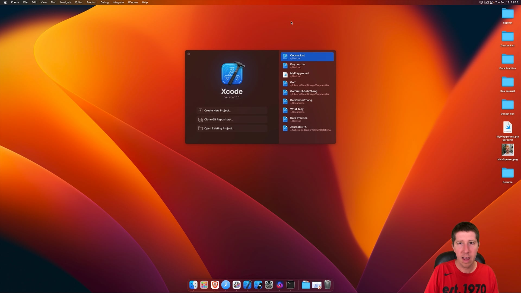
Task: Click the plus icon beside Create New Project
Action: click(201, 110)
